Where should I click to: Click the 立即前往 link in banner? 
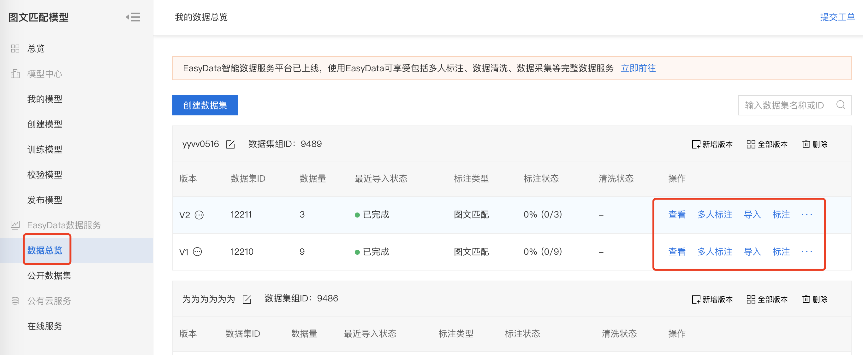638,68
